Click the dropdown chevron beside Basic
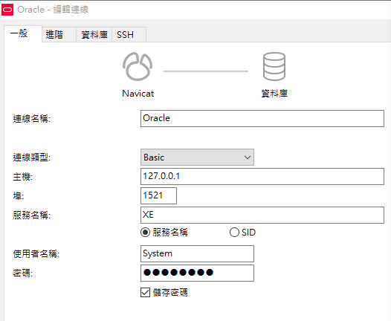Viewport: 391px width, 321px height. [x=248, y=158]
